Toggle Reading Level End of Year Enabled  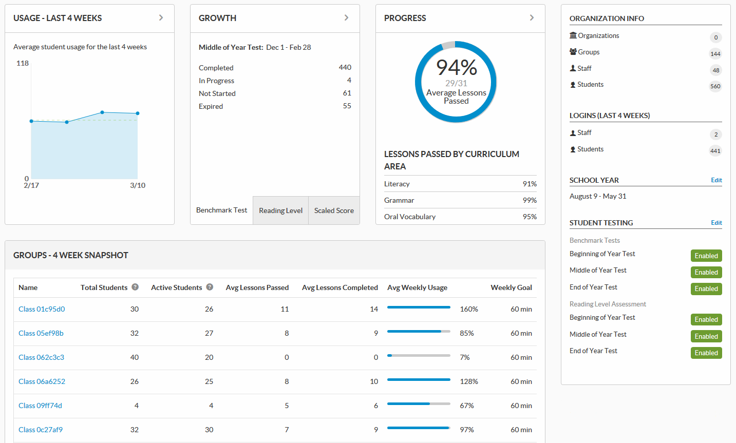(x=706, y=353)
